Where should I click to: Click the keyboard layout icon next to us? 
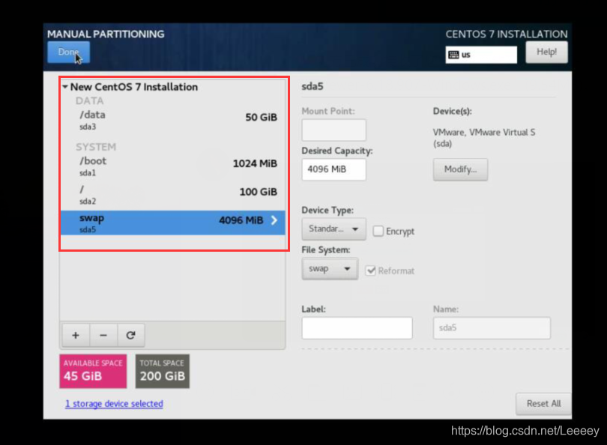point(453,55)
